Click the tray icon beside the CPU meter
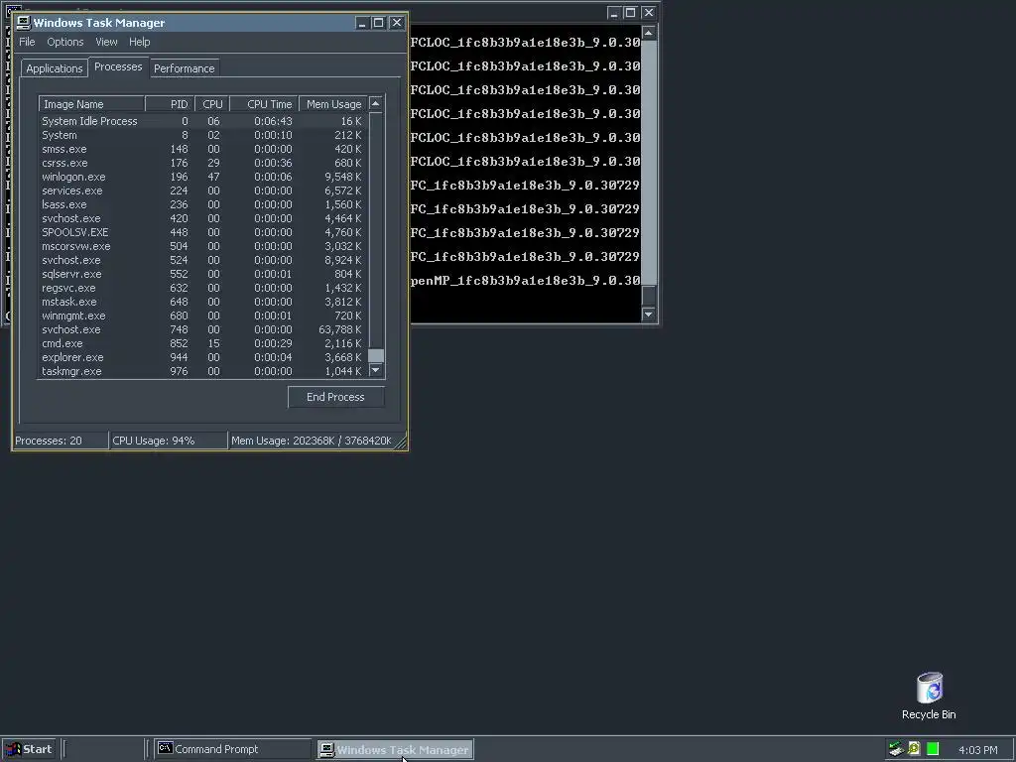 (x=914, y=749)
